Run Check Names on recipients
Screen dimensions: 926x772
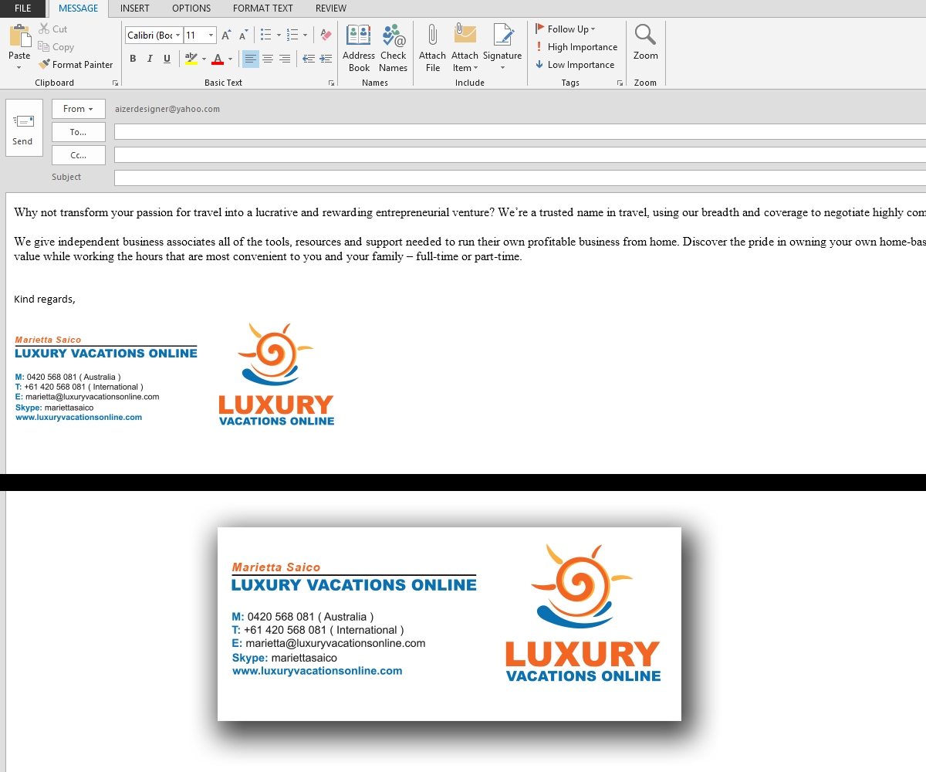393,48
